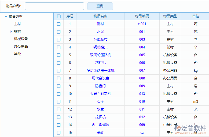Viewport: 209px width, 137px height.
Task: Check the row checkbox for 铜带接头
Action: coord(59,47)
